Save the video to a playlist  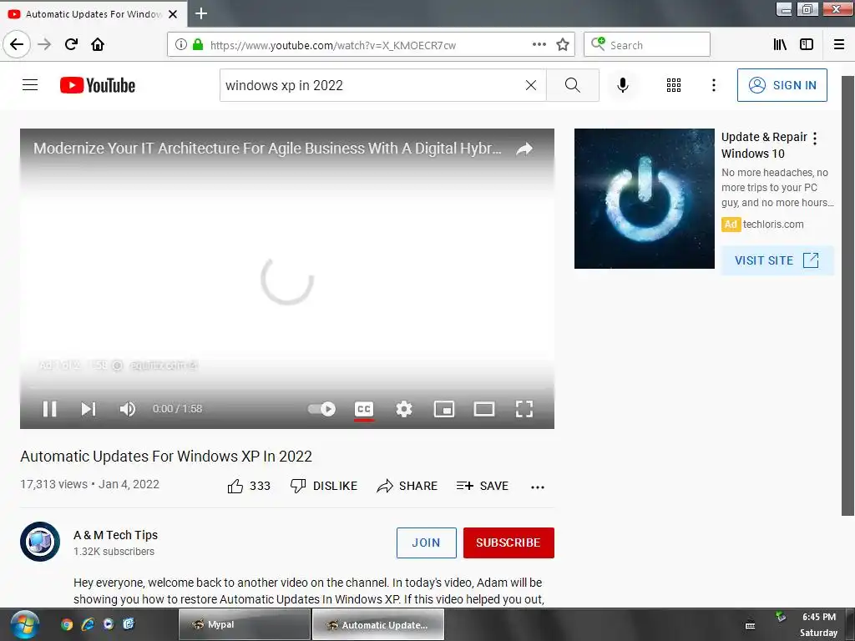(482, 486)
